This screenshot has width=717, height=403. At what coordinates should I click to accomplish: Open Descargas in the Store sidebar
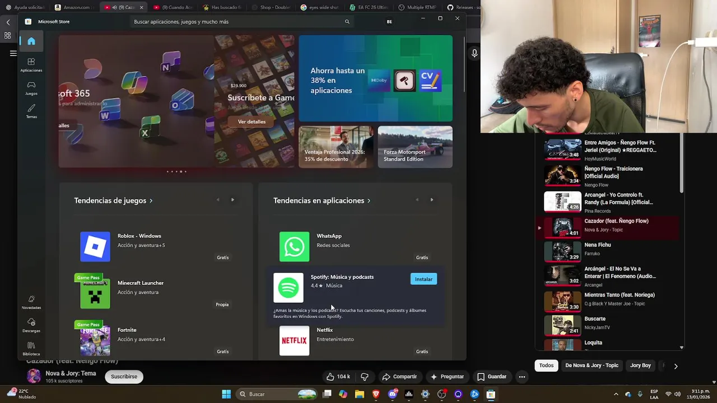click(31, 325)
